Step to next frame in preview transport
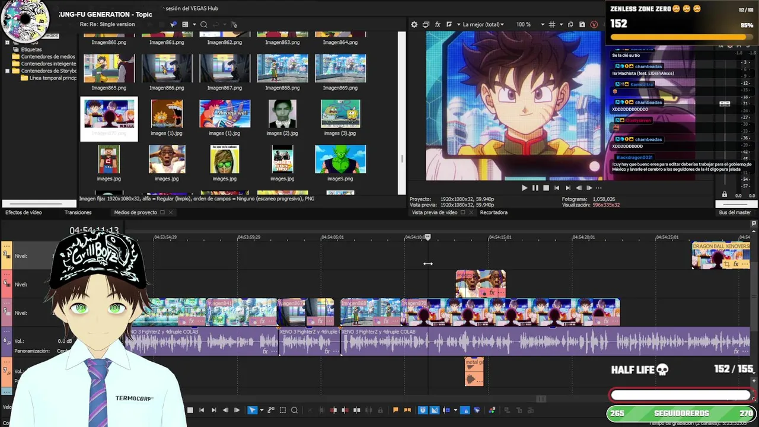This screenshot has height=427, width=759. (589, 188)
